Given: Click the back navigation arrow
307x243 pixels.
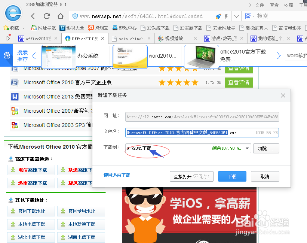Looking at the screenshot, I should pos(33,16).
